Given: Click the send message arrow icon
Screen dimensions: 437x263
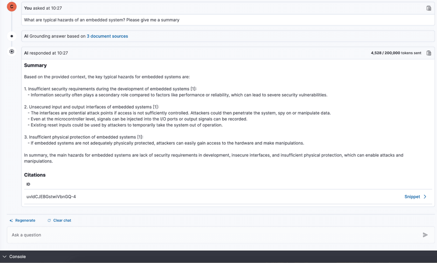Looking at the screenshot, I should click(425, 235).
